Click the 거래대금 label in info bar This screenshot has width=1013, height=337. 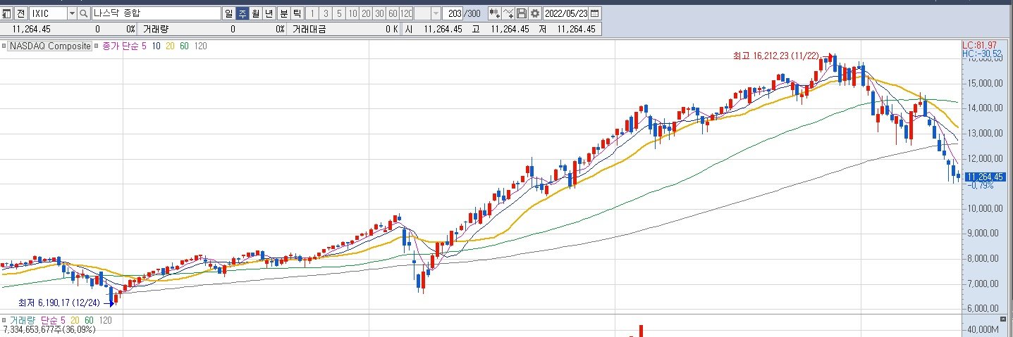(308, 29)
